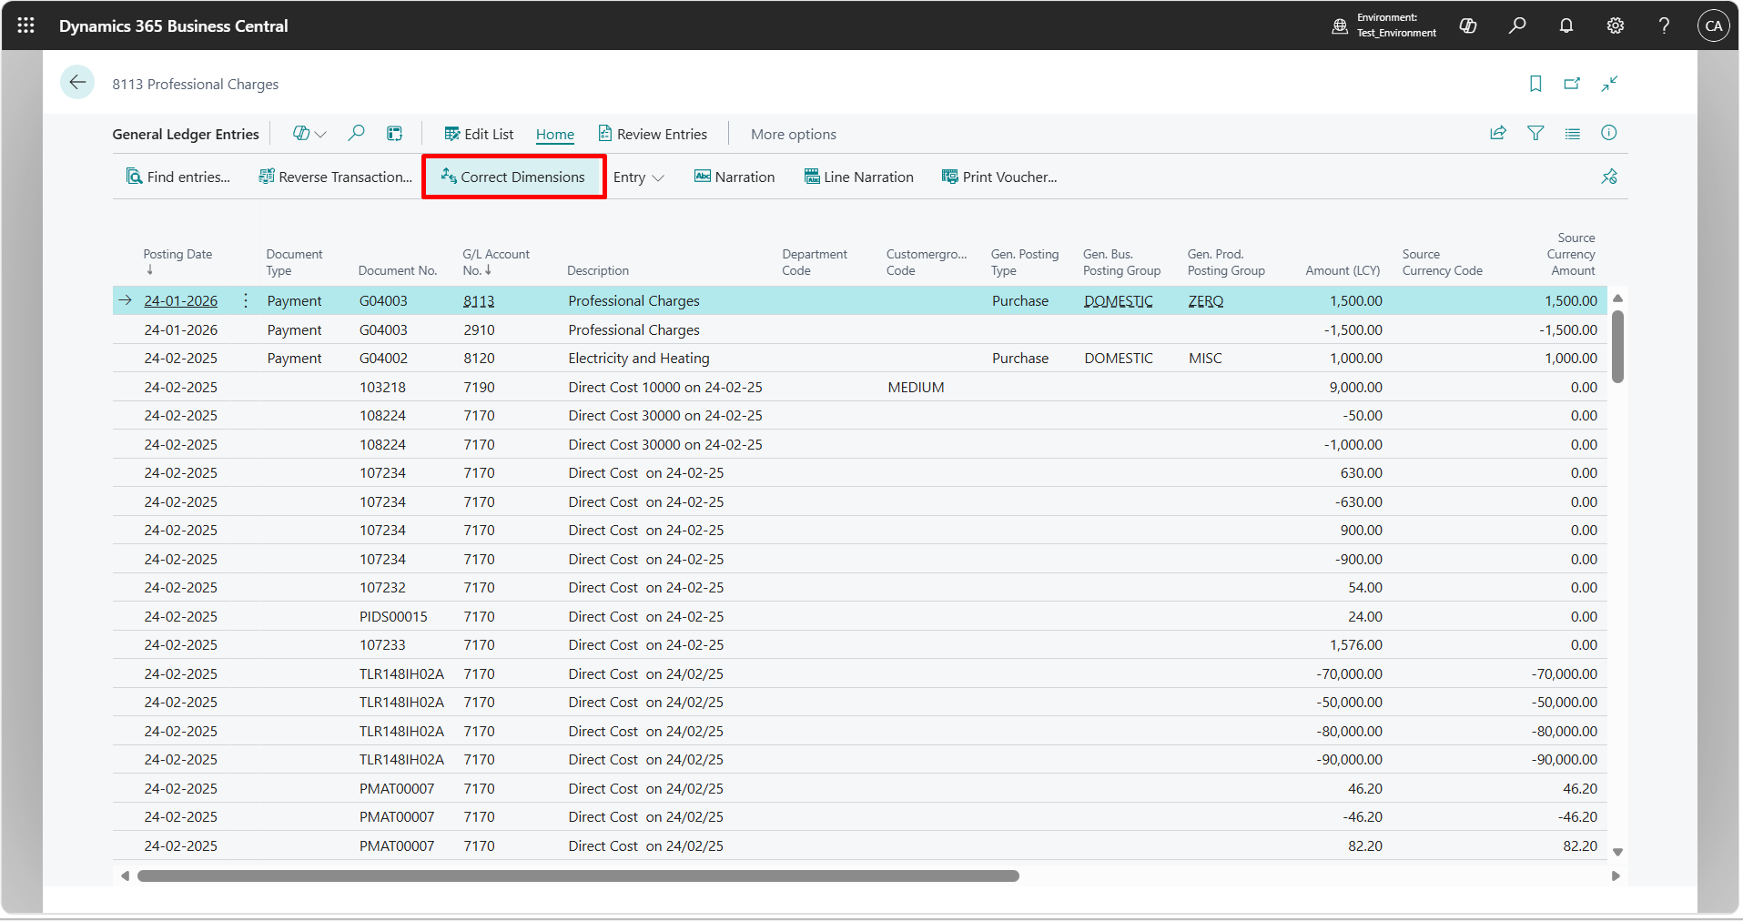Open the Copilot dropdown in the list toolbar
Image resolution: width=1743 pixels, height=921 pixels.
tap(309, 134)
